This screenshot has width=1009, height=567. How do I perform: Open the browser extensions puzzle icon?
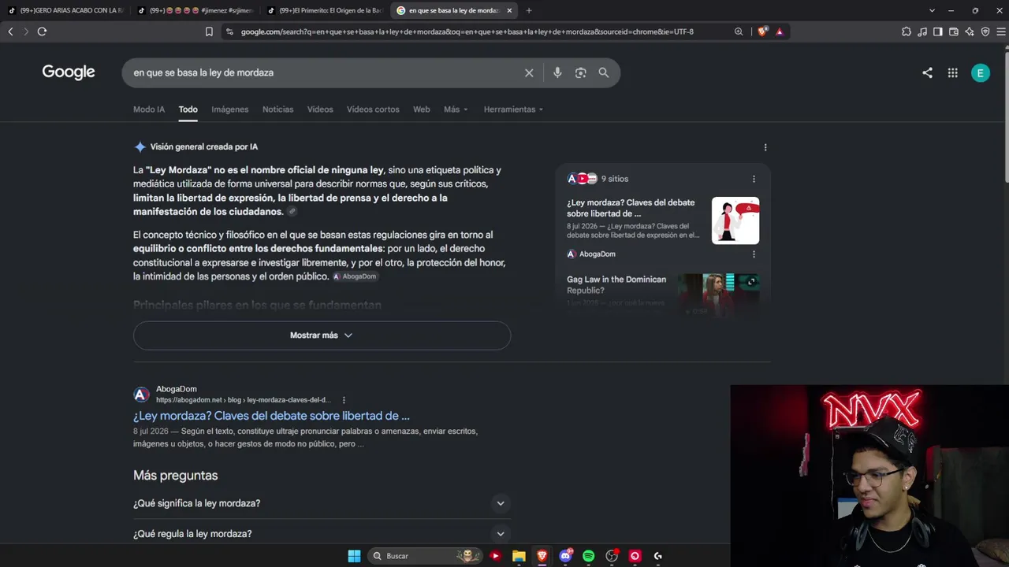tap(907, 31)
